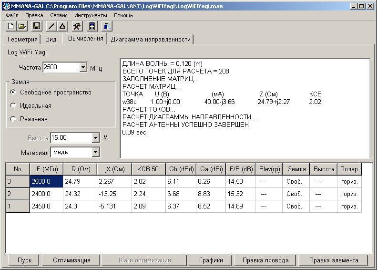Open the Диаграмма направленности tab
Viewport: 377px width, 270px height.
pyautogui.click(x=151, y=40)
